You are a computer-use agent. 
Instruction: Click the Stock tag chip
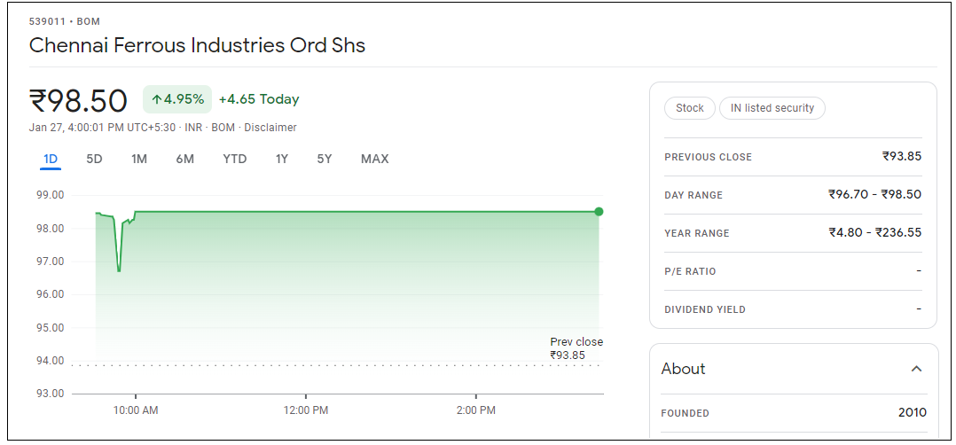(x=689, y=108)
